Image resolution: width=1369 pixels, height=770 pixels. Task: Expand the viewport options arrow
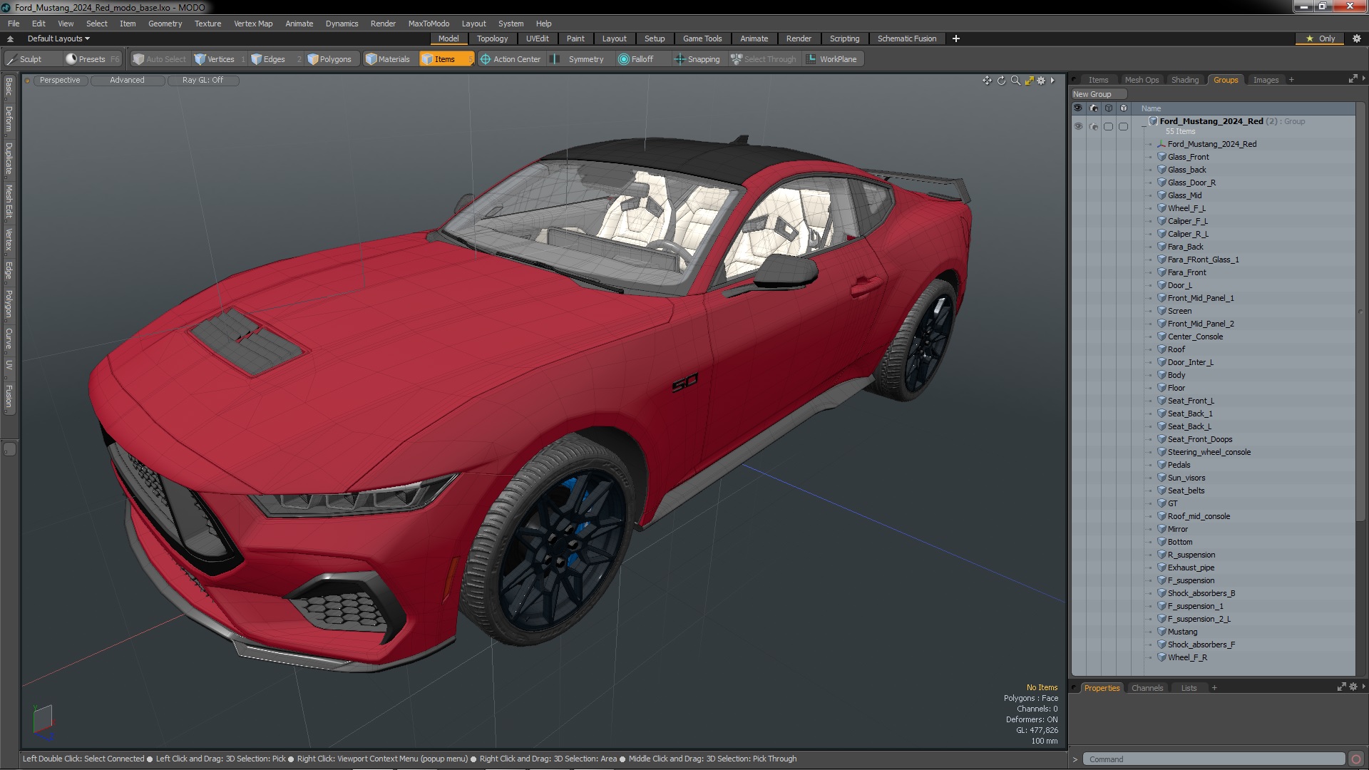point(1052,81)
